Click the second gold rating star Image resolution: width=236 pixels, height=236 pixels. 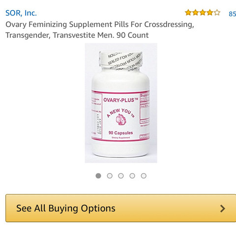196,12
